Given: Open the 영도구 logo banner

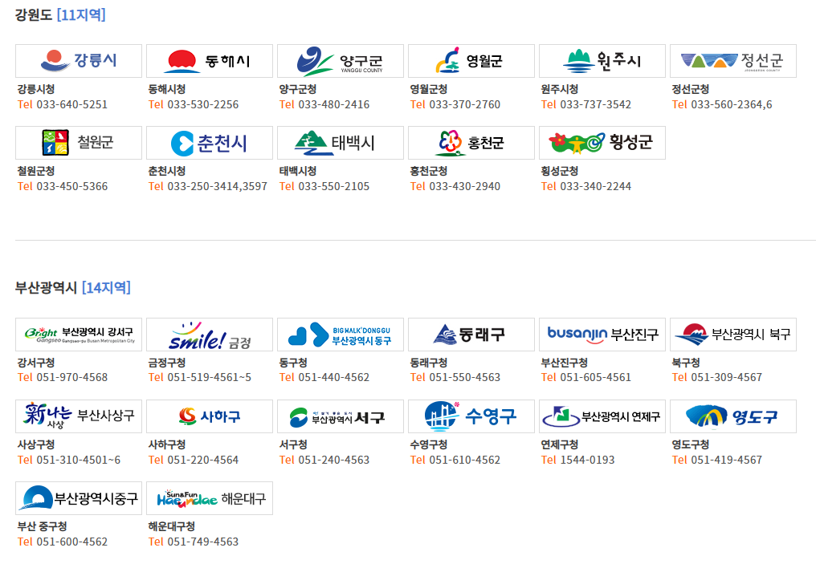Looking at the screenshot, I should pyautogui.click(x=732, y=416).
